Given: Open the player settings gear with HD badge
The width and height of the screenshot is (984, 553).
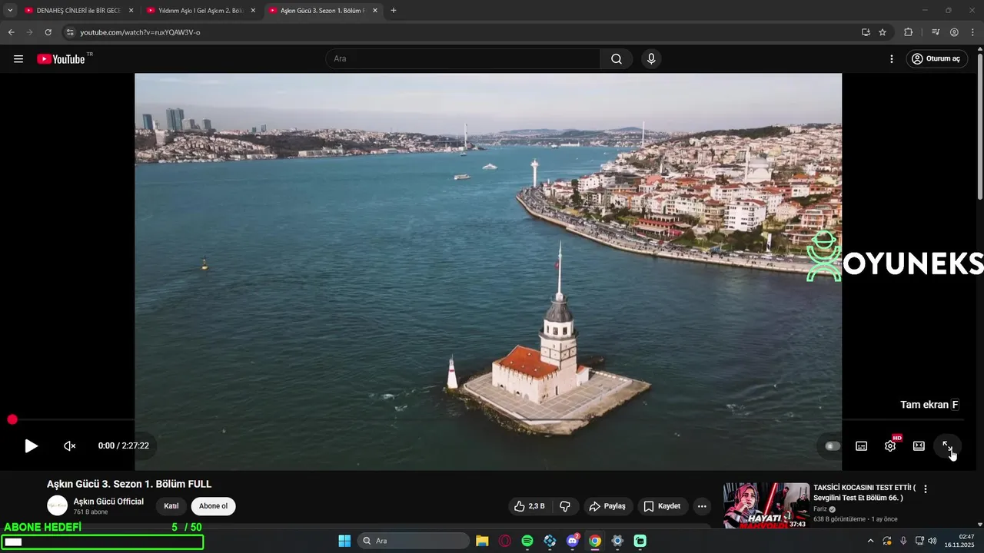Looking at the screenshot, I should coord(890,446).
